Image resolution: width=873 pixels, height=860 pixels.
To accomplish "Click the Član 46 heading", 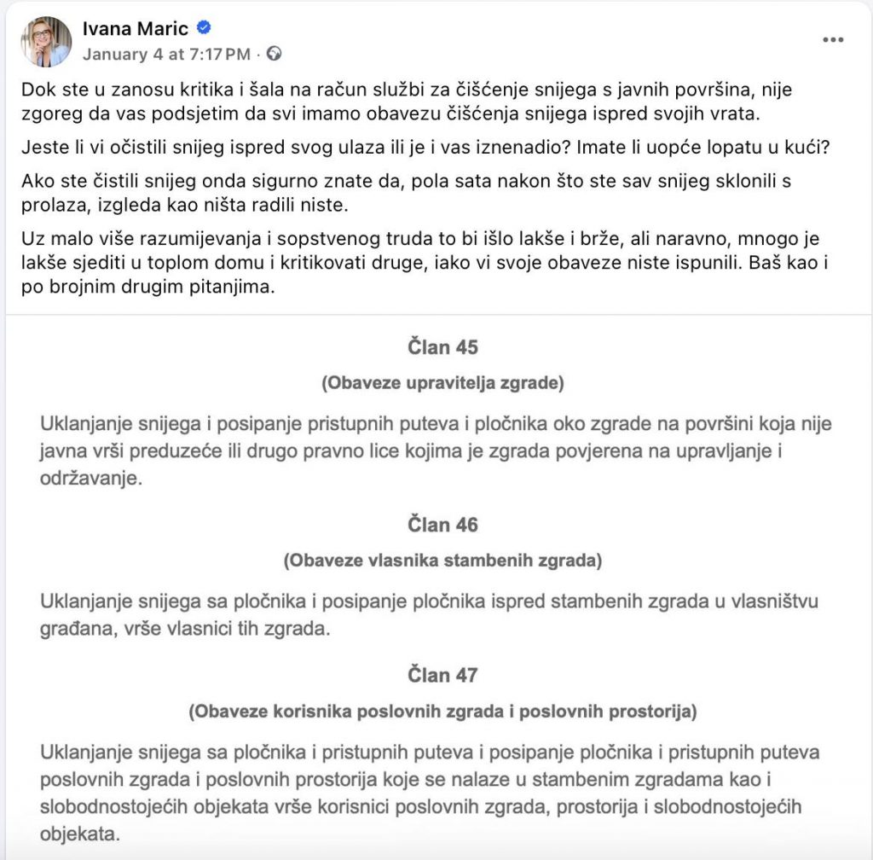I will coord(442,525).
